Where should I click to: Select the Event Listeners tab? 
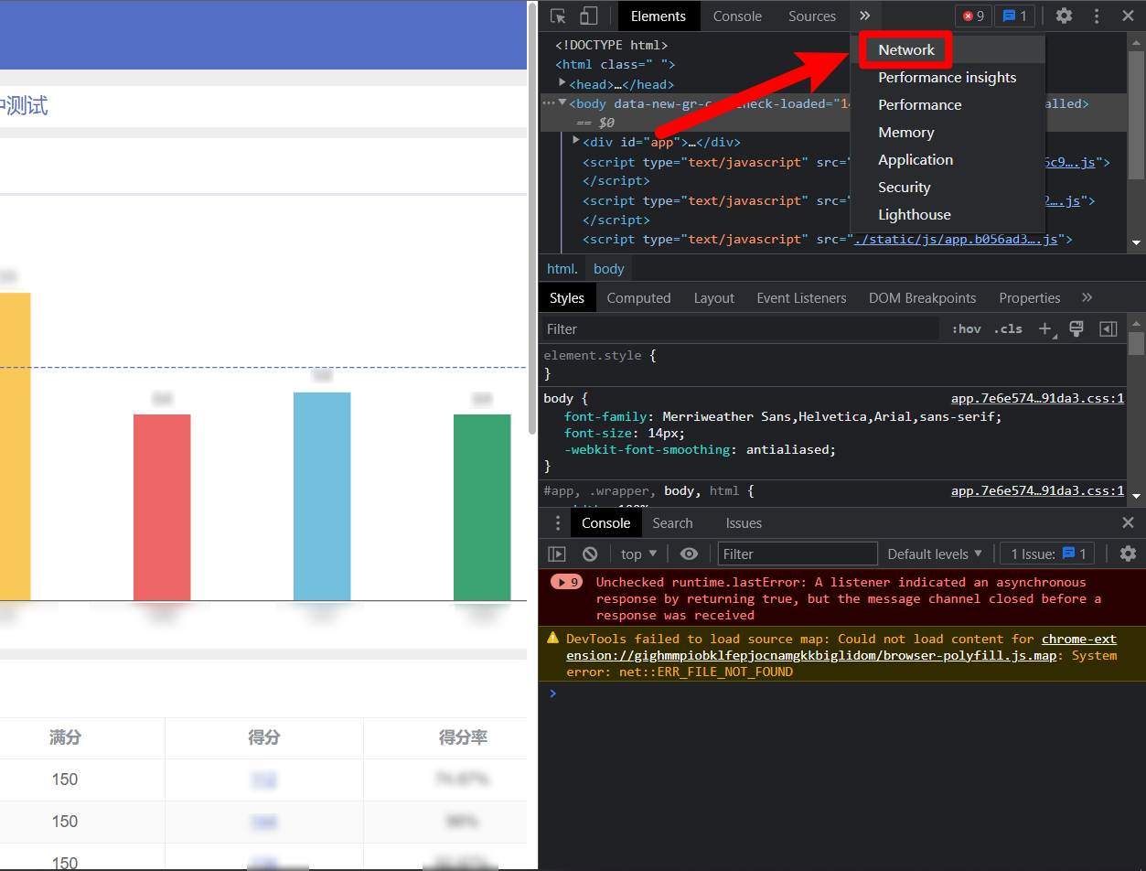point(801,298)
